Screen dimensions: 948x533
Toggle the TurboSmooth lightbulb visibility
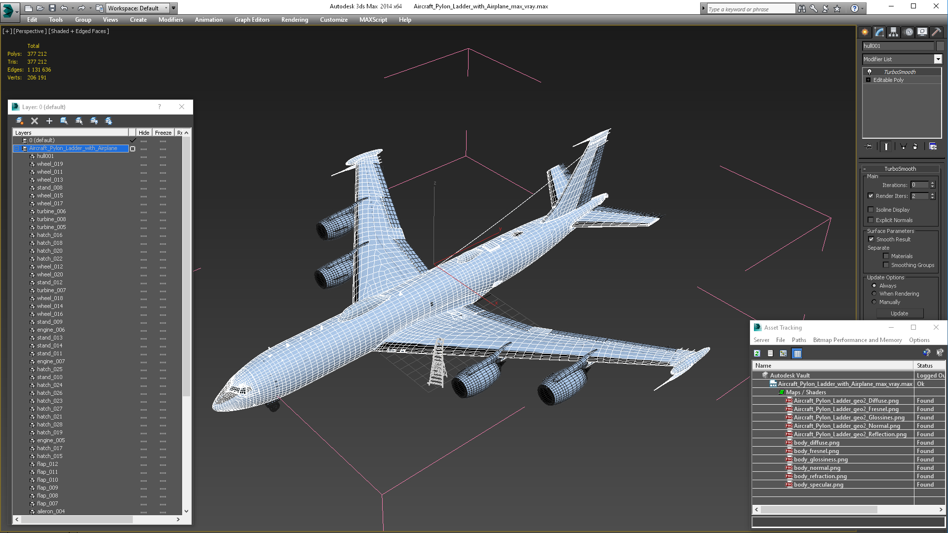(x=869, y=72)
